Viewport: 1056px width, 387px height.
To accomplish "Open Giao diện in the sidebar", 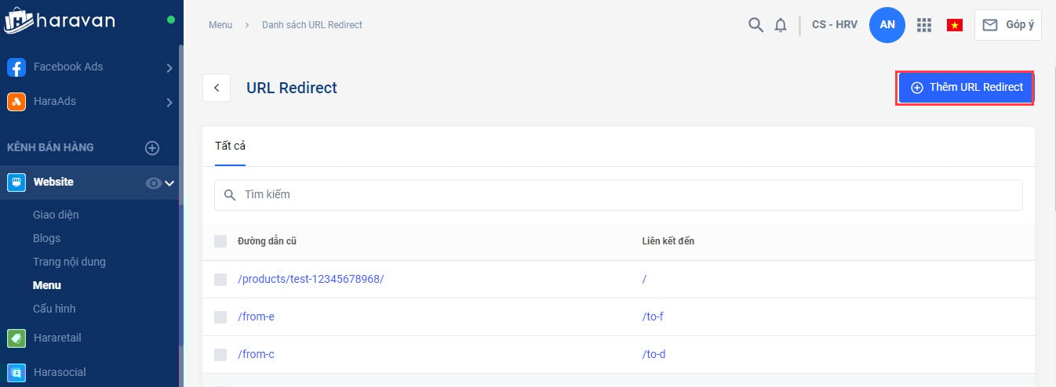I will (x=56, y=215).
